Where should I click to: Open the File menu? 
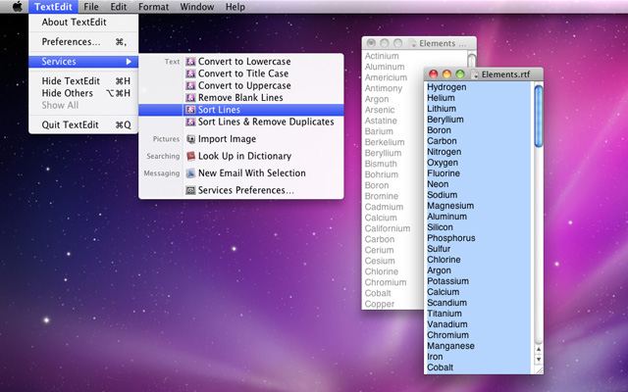90,7
